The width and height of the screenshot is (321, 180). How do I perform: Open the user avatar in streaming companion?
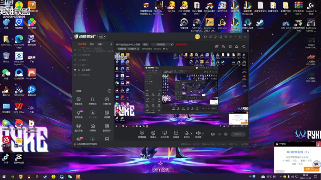click(x=197, y=37)
